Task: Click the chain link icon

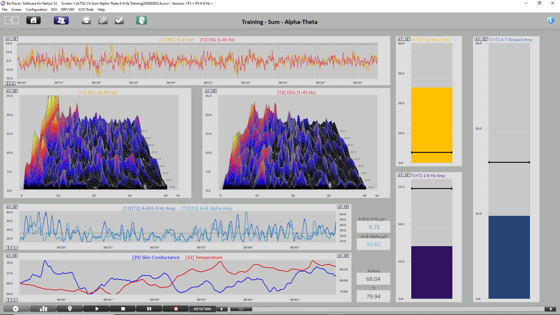Action: click(103, 20)
